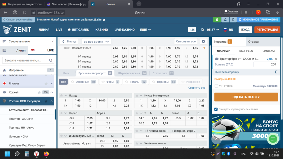
Task: Click the green lock icon button
Action: [217, 19]
